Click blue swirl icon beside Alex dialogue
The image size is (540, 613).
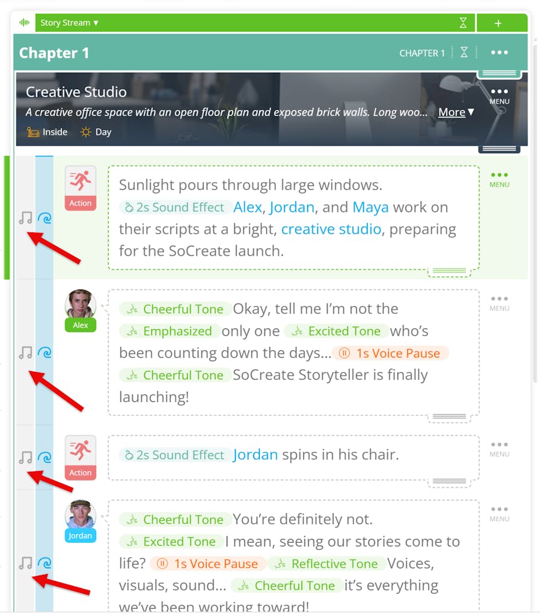point(45,352)
